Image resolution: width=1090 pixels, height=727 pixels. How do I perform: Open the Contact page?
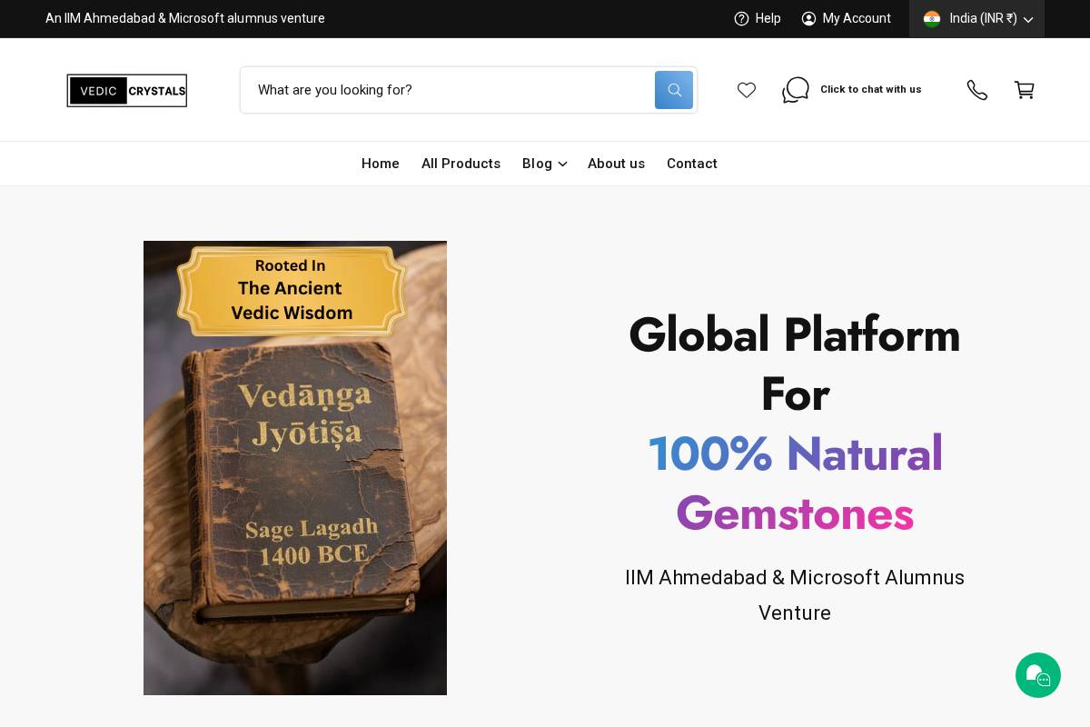click(x=692, y=164)
